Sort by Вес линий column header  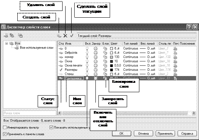pyautogui.click(x=148, y=44)
